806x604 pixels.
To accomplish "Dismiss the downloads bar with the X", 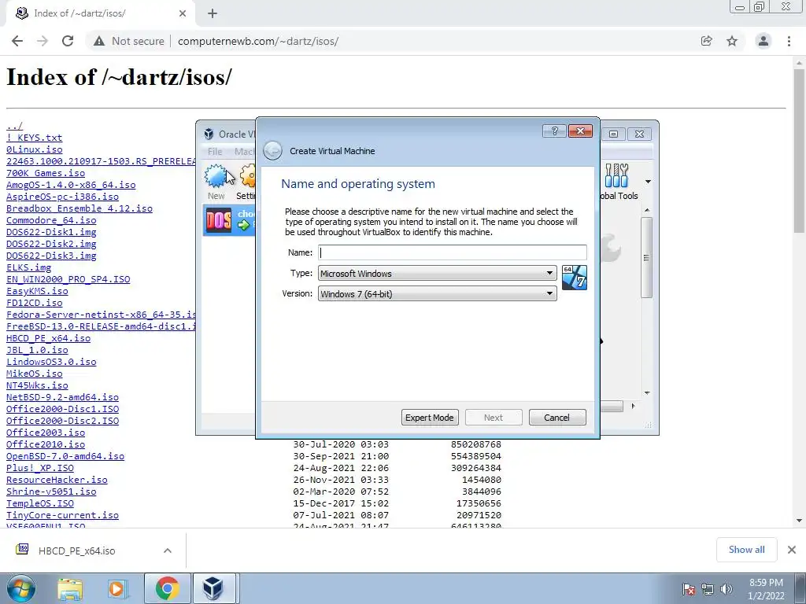I will [792, 550].
